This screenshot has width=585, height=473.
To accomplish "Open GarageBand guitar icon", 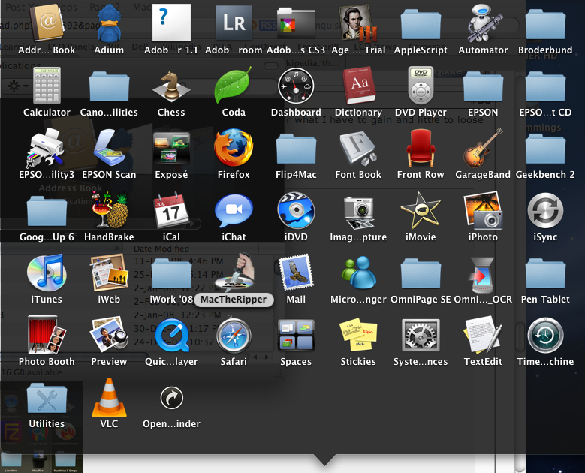I will click(x=483, y=148).
